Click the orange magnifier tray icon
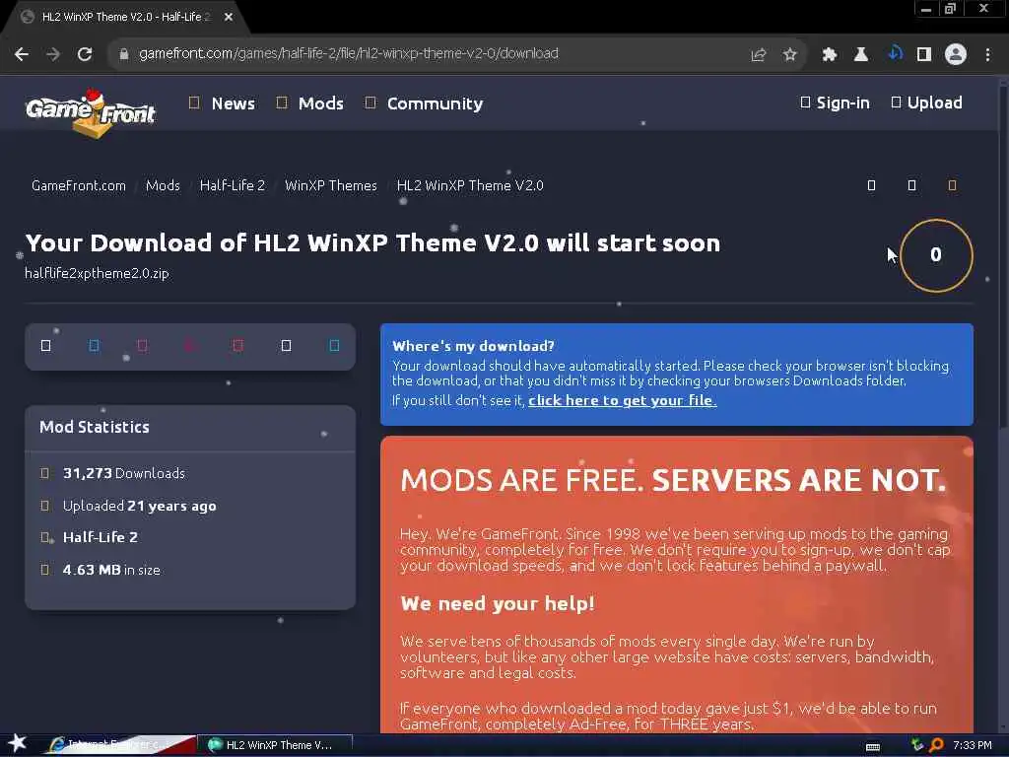 [x=936, y=745]
